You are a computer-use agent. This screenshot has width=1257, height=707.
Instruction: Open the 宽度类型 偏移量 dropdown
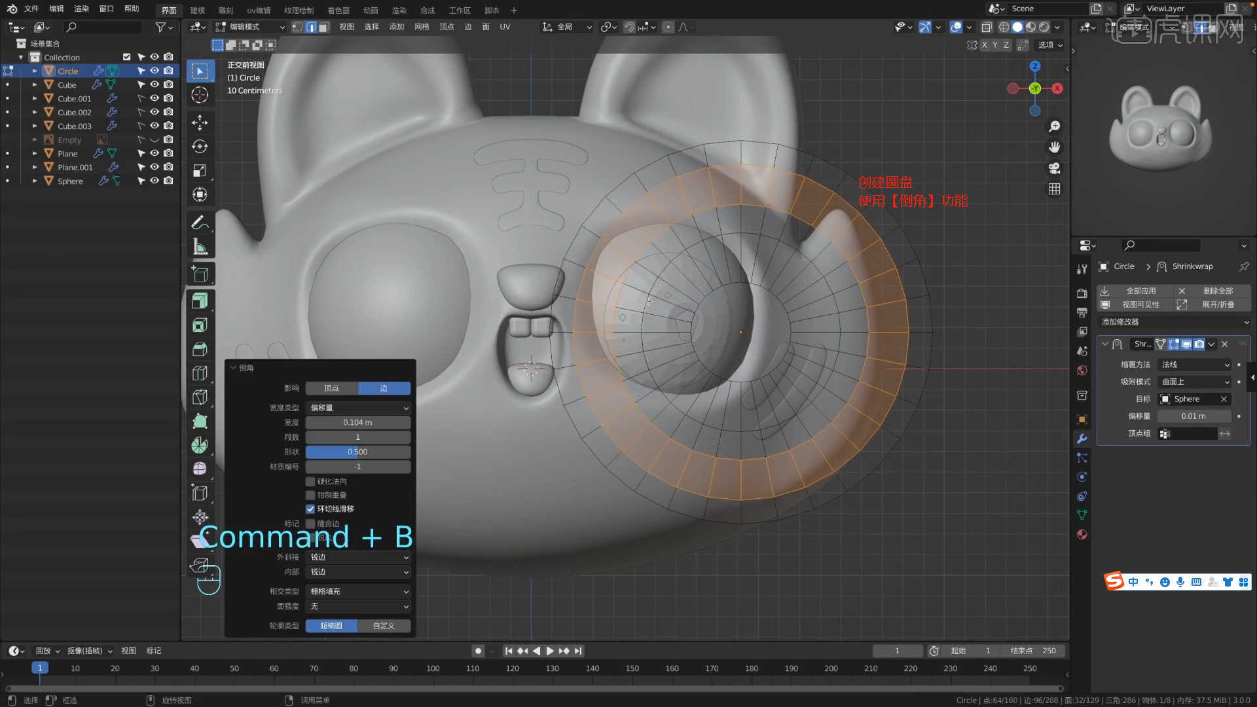pos(358,408)
